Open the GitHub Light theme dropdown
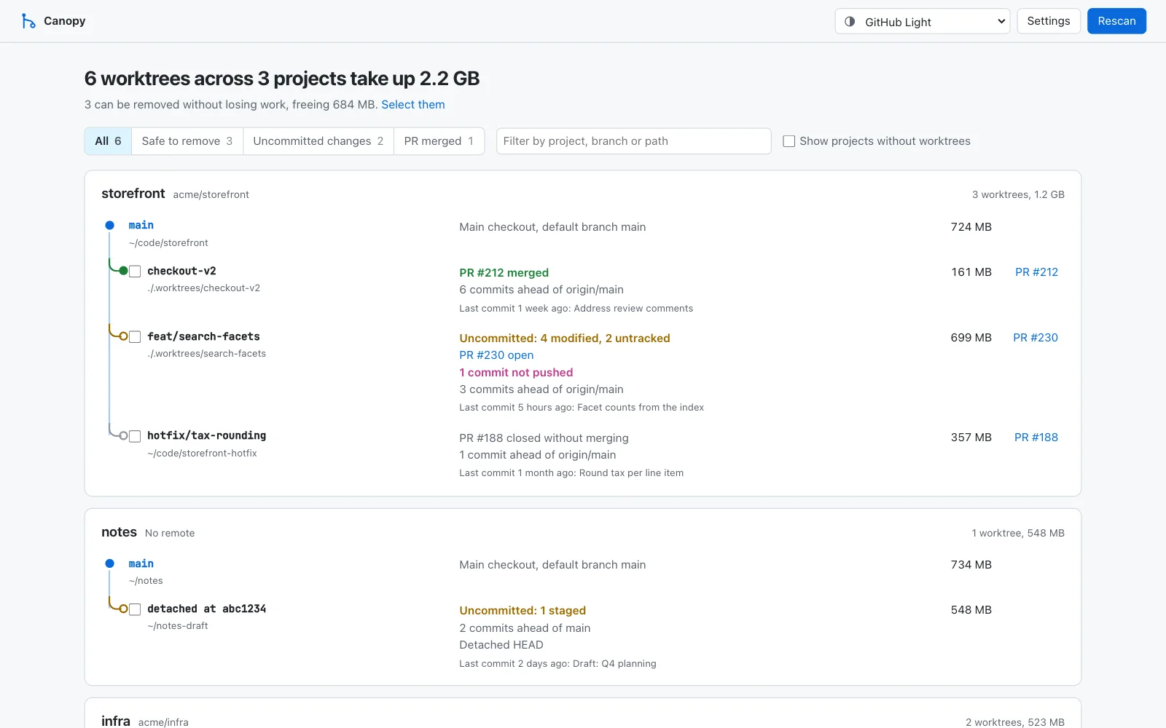Screen dimensions: 1166x728 tap(922, 21)
